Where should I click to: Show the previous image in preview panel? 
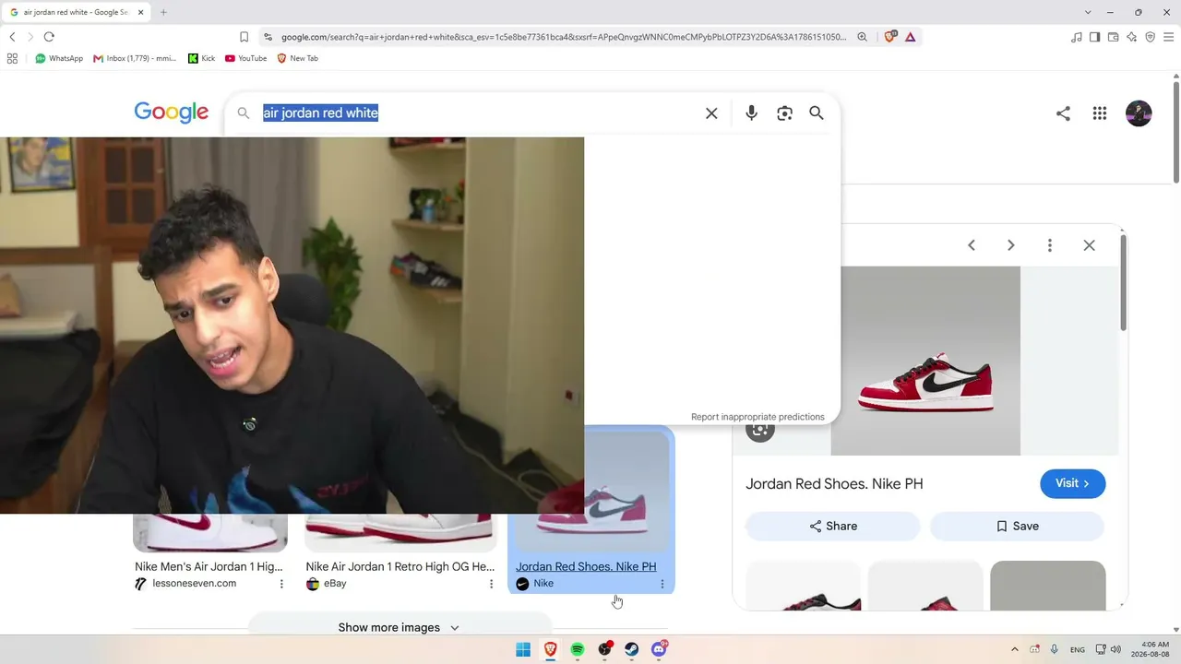(x=972, y=245)
